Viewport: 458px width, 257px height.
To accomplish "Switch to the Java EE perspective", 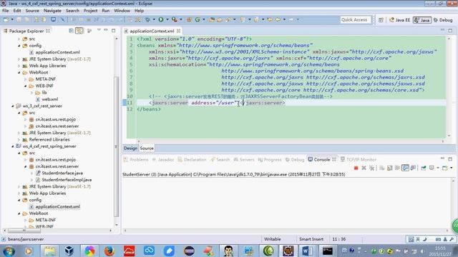I will 399,20.
